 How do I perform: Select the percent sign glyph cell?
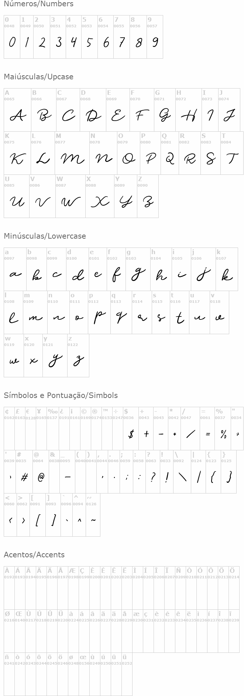coord(223,429)
